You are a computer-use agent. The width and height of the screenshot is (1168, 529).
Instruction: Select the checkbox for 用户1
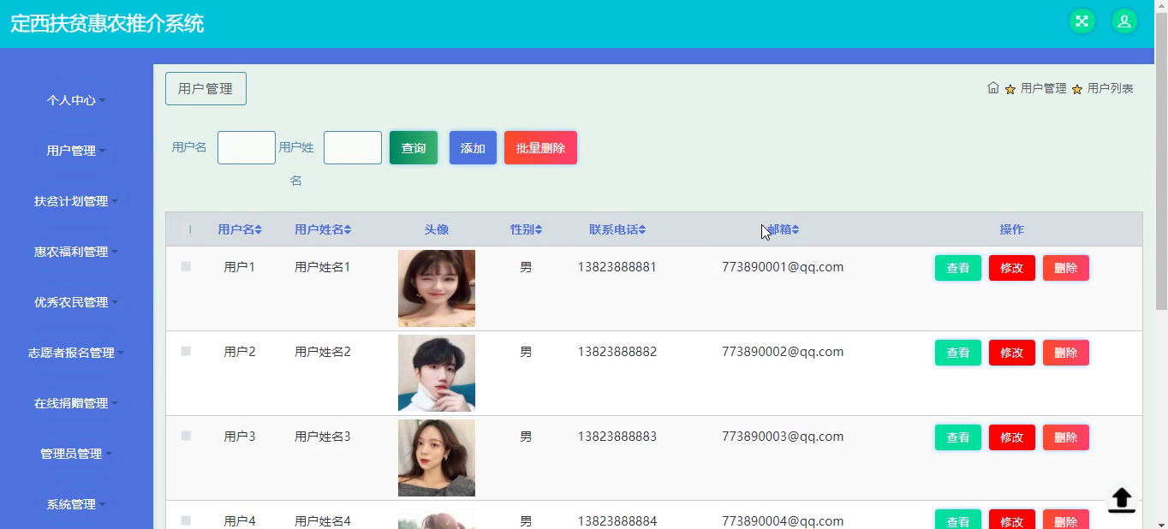[x=186, y=267]
